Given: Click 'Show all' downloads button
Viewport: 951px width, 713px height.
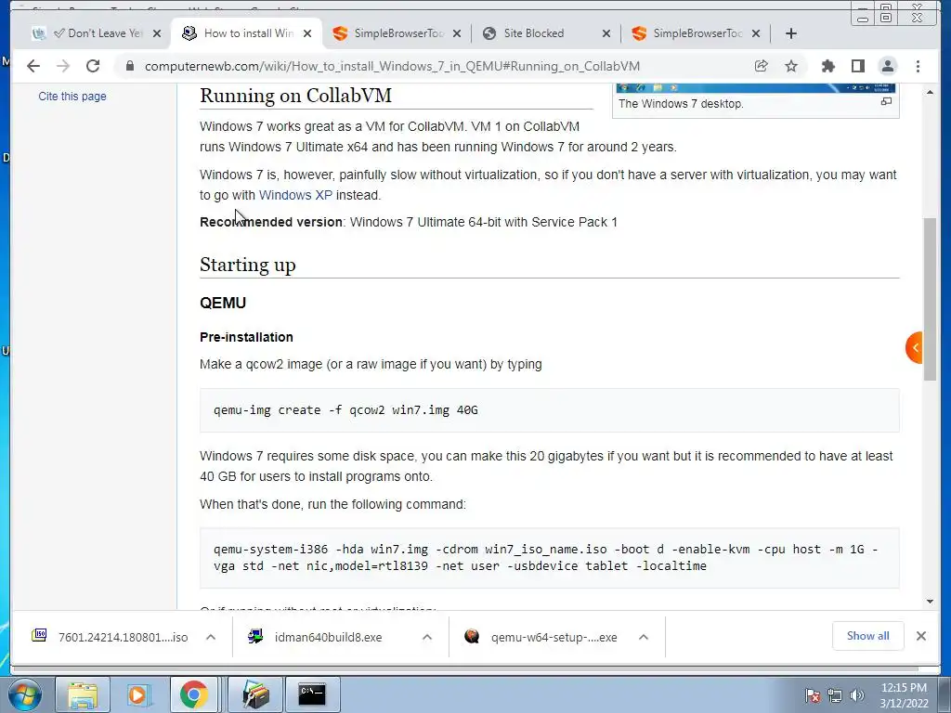Looking at the screenshot, I should tap(868, 635).
